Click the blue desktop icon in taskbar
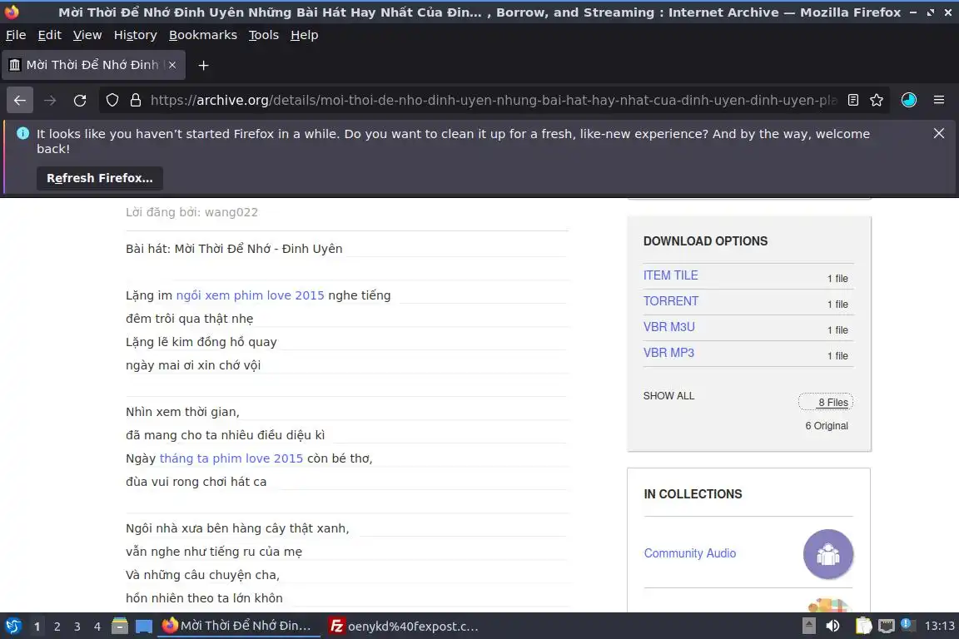Image resolution: width=959 pixels, height=639 pixels. [x=144, y=627]
